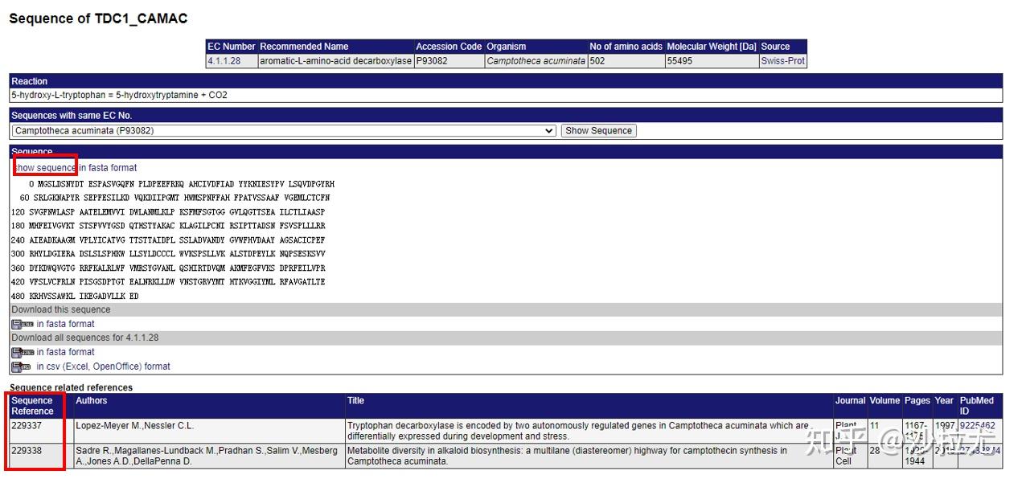The height and width of the screenshot is (483, 1022).
Task: Open the accession code P93082 link
Action: (x=430, y=60)
